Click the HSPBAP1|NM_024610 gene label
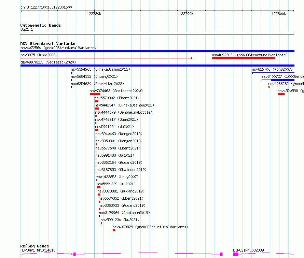 tap(38, 250)
